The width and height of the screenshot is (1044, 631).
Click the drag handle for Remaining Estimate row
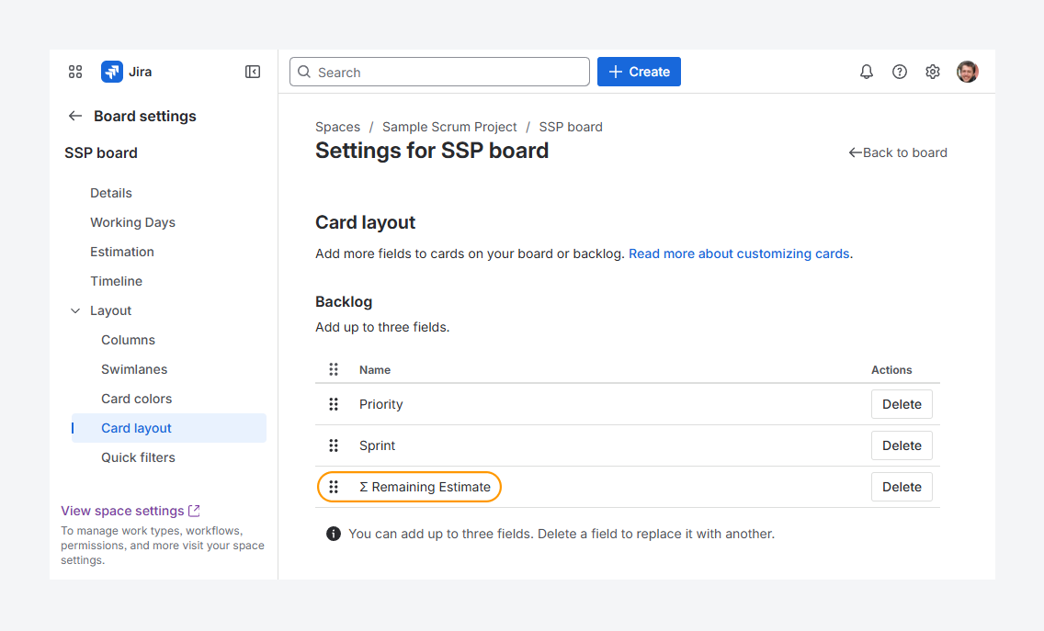pos(334,487)
